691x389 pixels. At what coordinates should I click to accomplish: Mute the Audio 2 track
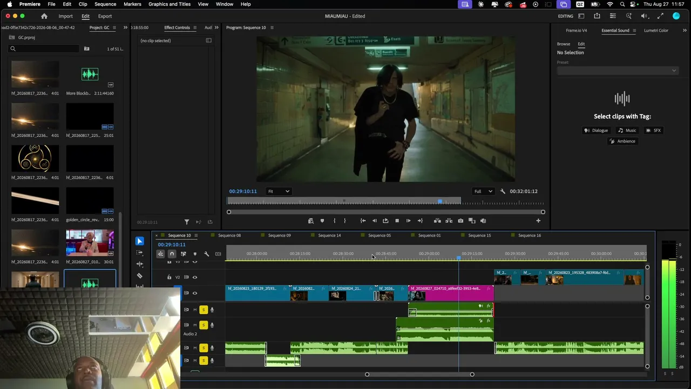click(x=195, y=325)
